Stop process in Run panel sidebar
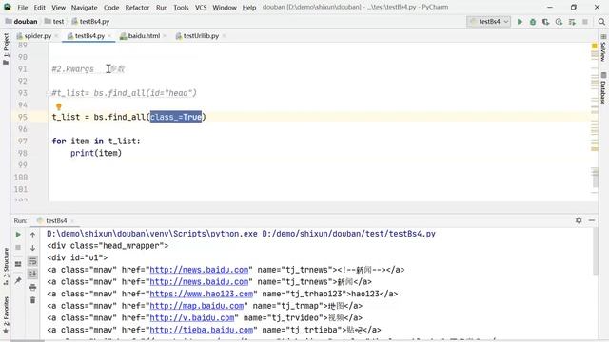 18,247
